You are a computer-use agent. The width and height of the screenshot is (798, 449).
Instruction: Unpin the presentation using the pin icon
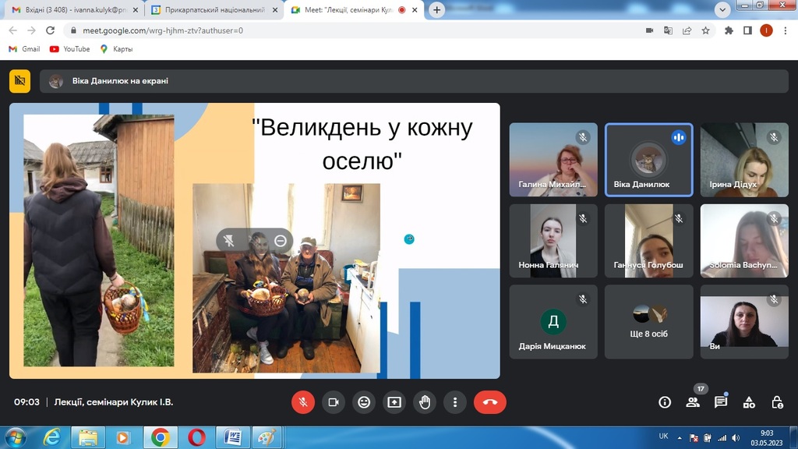coord(229,241)
